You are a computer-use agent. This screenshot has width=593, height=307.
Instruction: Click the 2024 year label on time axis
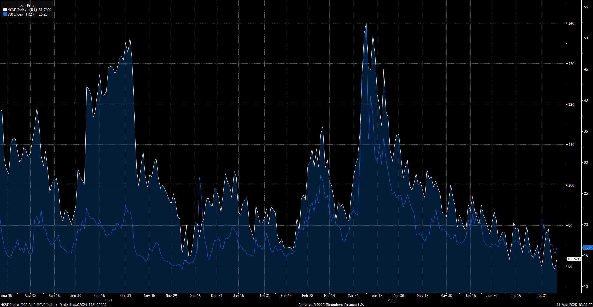coord(108,300)
